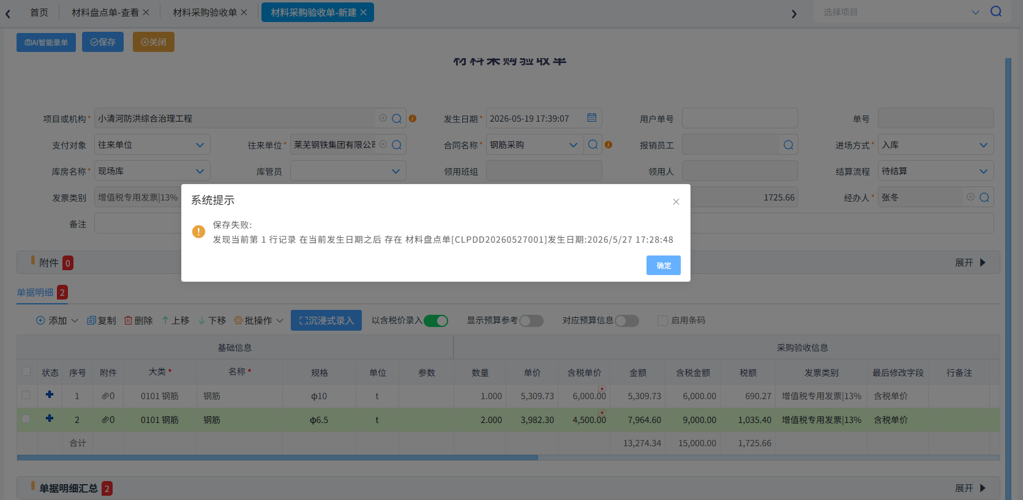This screenshot has width=1023, height=500.
Task: Click the search icon beside 合同名称
Action: coord(593,145)
